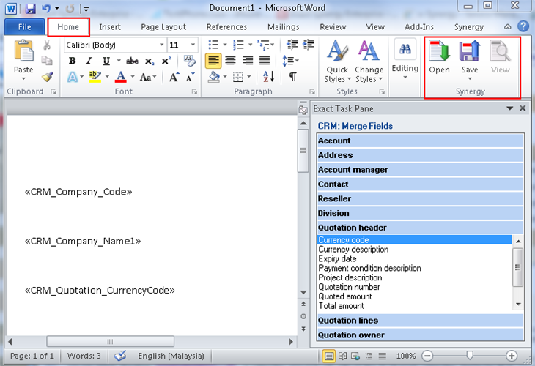Apply Text Effects to selection

pos(73,77)
